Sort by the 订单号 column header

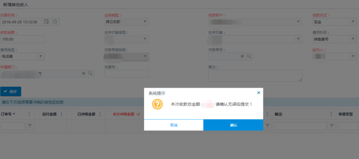pyautogui.click(x=8, y=114)
